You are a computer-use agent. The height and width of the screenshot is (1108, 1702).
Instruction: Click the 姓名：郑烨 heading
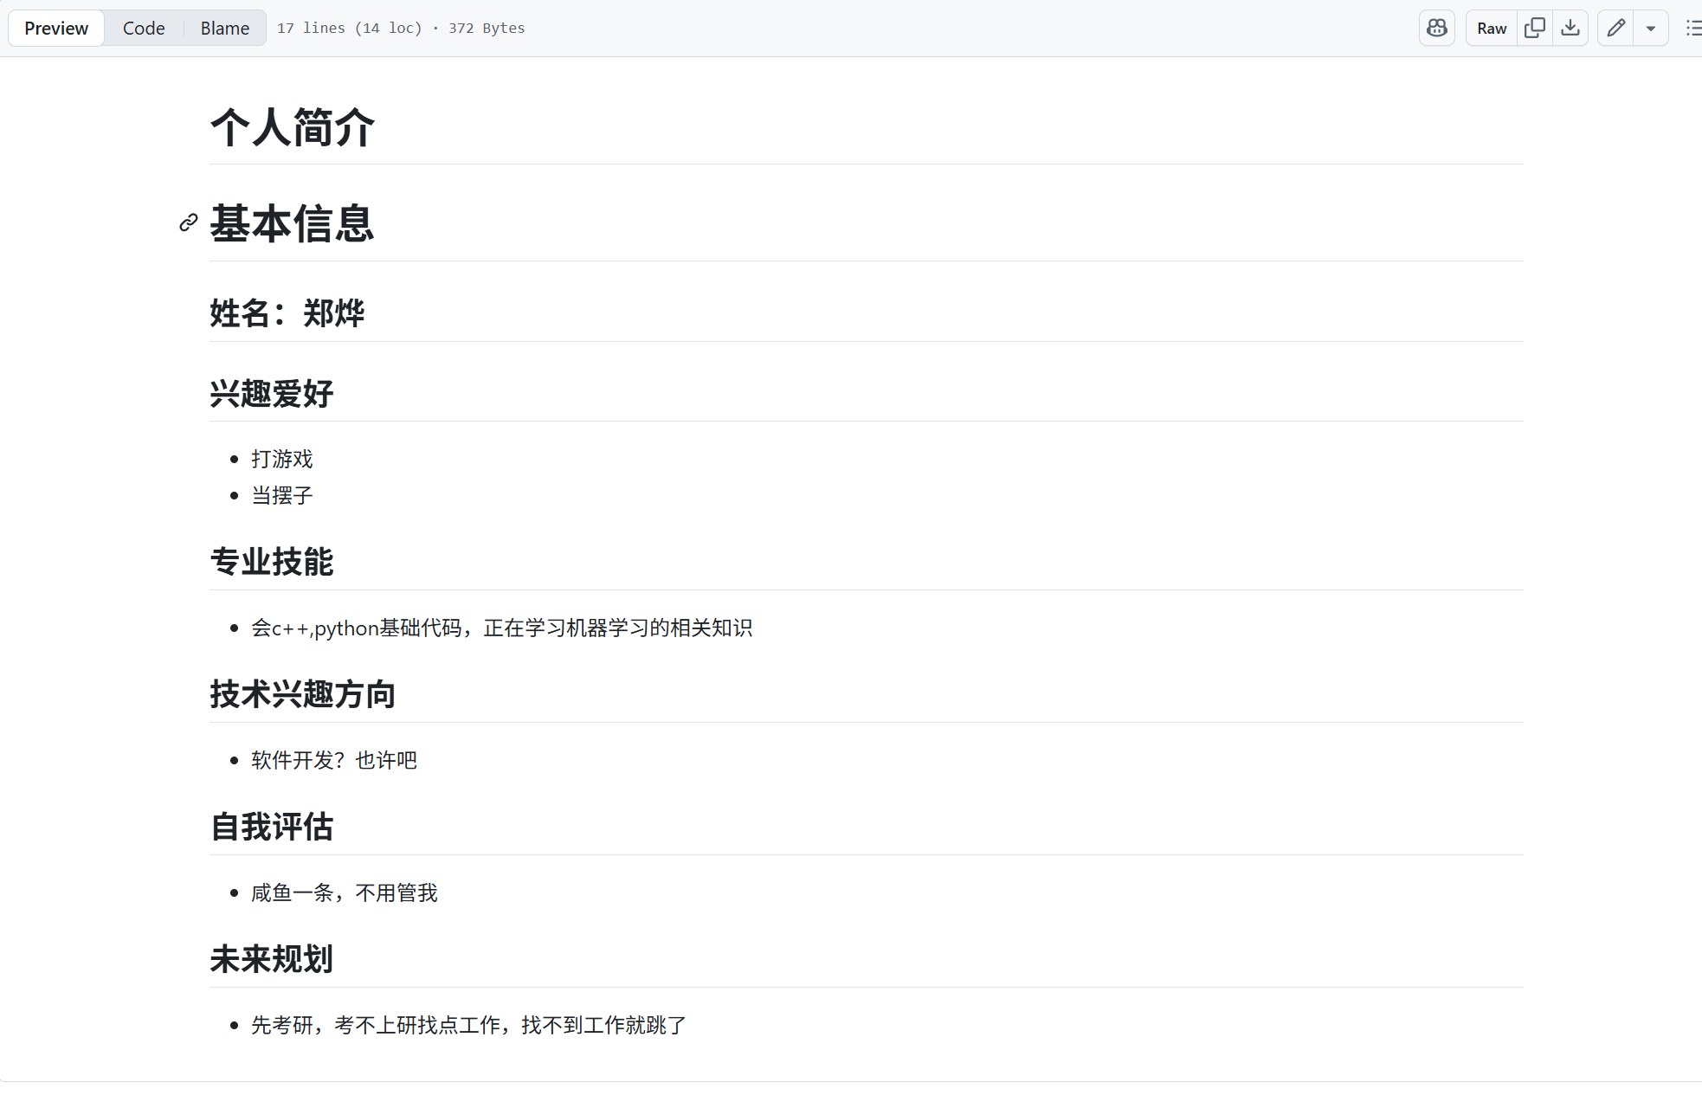[x=287, y=313]
